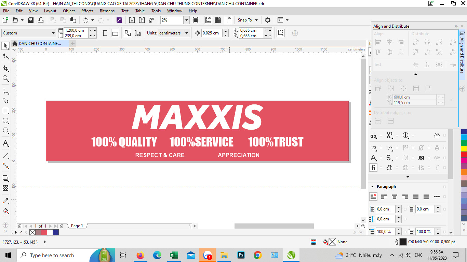
Task: Open the Bitmaps menu
Action: (x=107, y=11)
